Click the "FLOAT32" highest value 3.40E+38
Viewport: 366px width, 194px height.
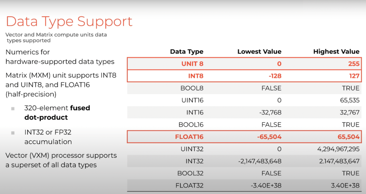344,186
